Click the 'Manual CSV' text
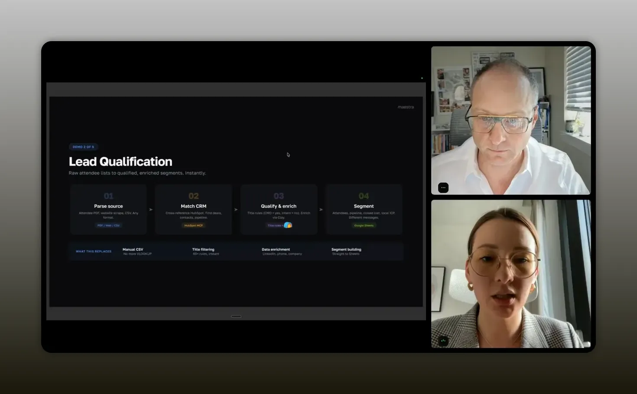 pos(133,249)
